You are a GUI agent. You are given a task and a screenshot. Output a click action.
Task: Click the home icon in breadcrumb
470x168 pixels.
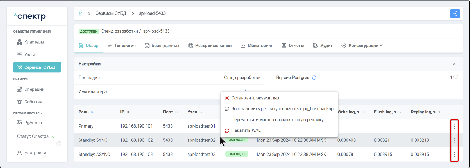[x=81, y=13]
